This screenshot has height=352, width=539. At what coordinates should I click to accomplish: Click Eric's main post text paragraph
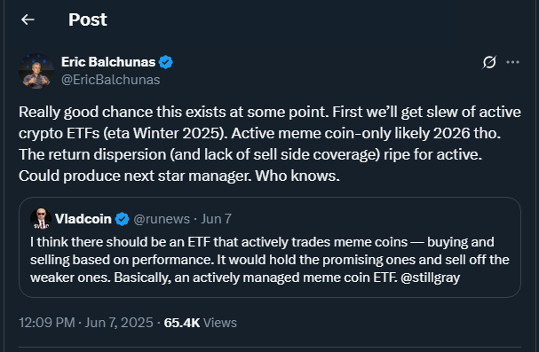(270, 144)
